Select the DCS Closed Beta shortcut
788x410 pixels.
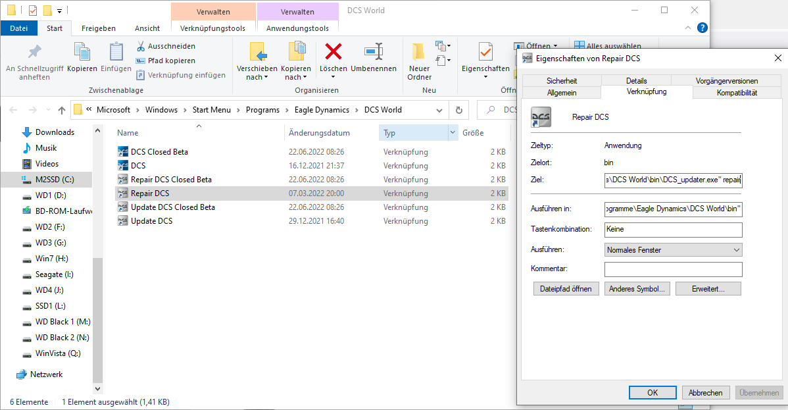pyautogui.click(x=159, y=152)
